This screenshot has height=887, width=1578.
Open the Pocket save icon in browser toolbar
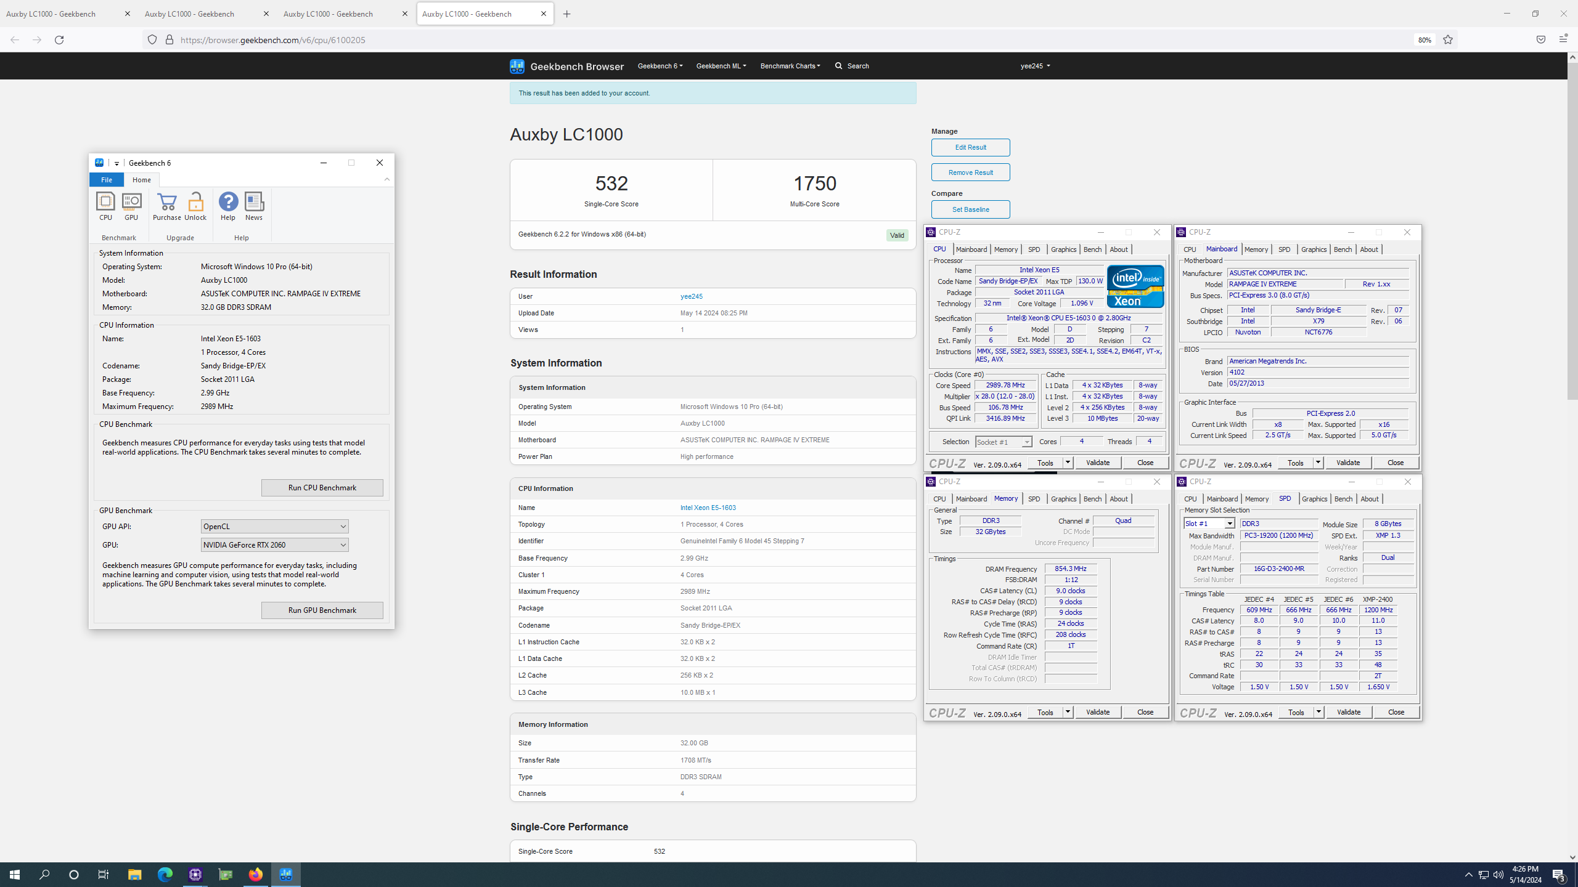tap(1540, 39)
